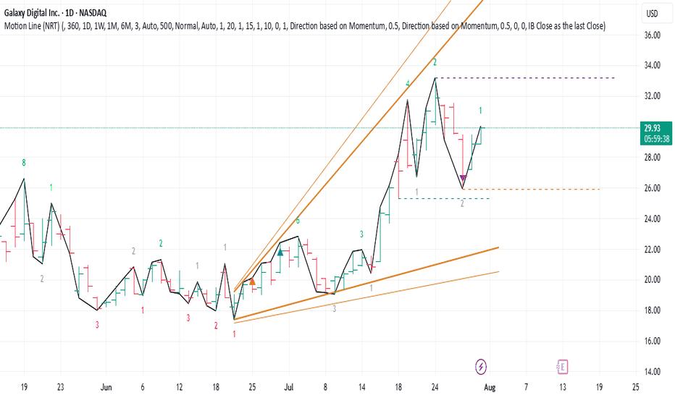Screen dimensions: 675x398
Task: Click the 20.00 price axis label
Action: point(652,279)
